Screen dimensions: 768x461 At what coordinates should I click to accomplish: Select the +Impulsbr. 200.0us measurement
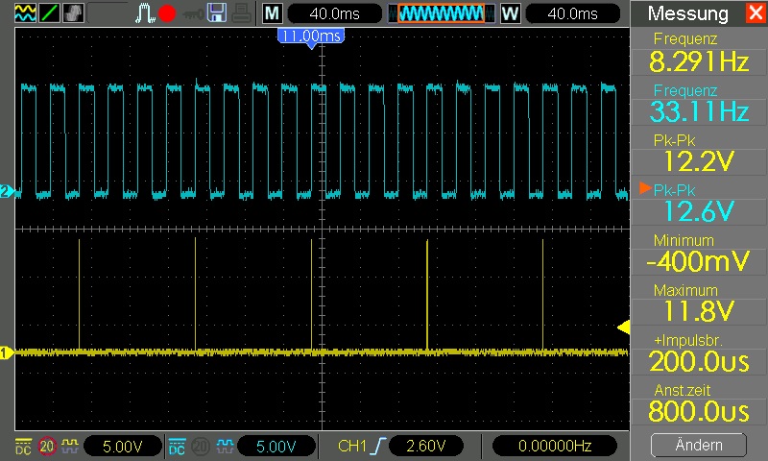[x=699, y=352]
